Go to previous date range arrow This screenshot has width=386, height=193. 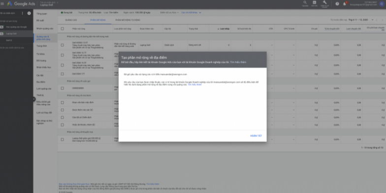tap(377, 20)
